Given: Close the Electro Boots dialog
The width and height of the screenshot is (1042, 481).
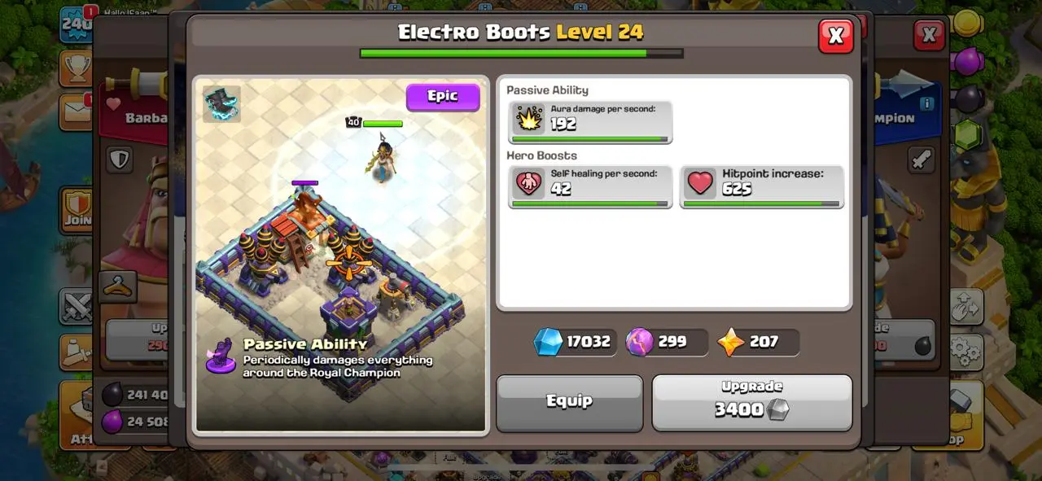Looking at the screenshot, I should 835,36.
